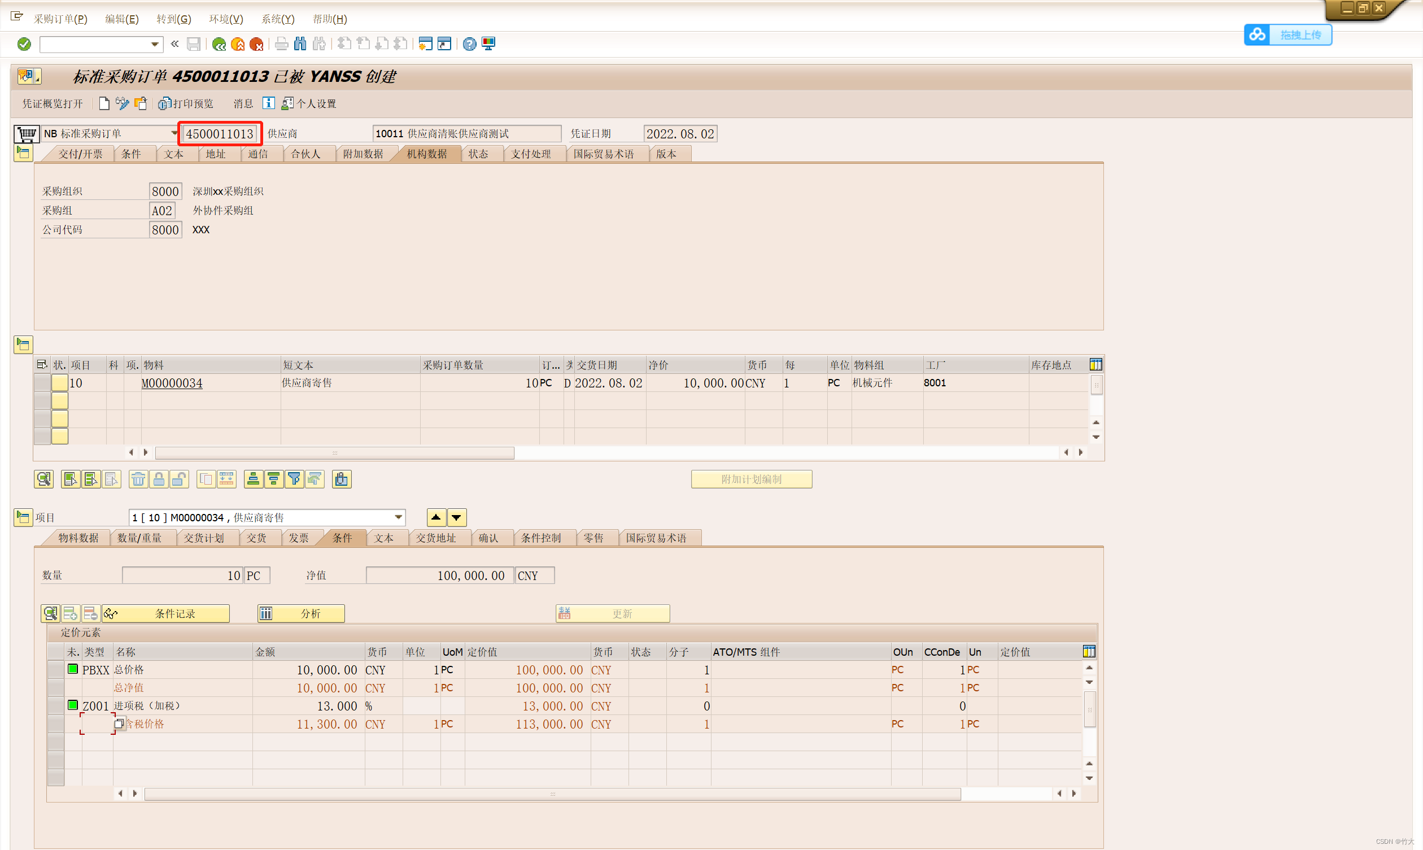The width and height of the screenshot is (1423, 850).
Task: Toggle Display/Change mode pencil icon
Action: tap(122, 104)
